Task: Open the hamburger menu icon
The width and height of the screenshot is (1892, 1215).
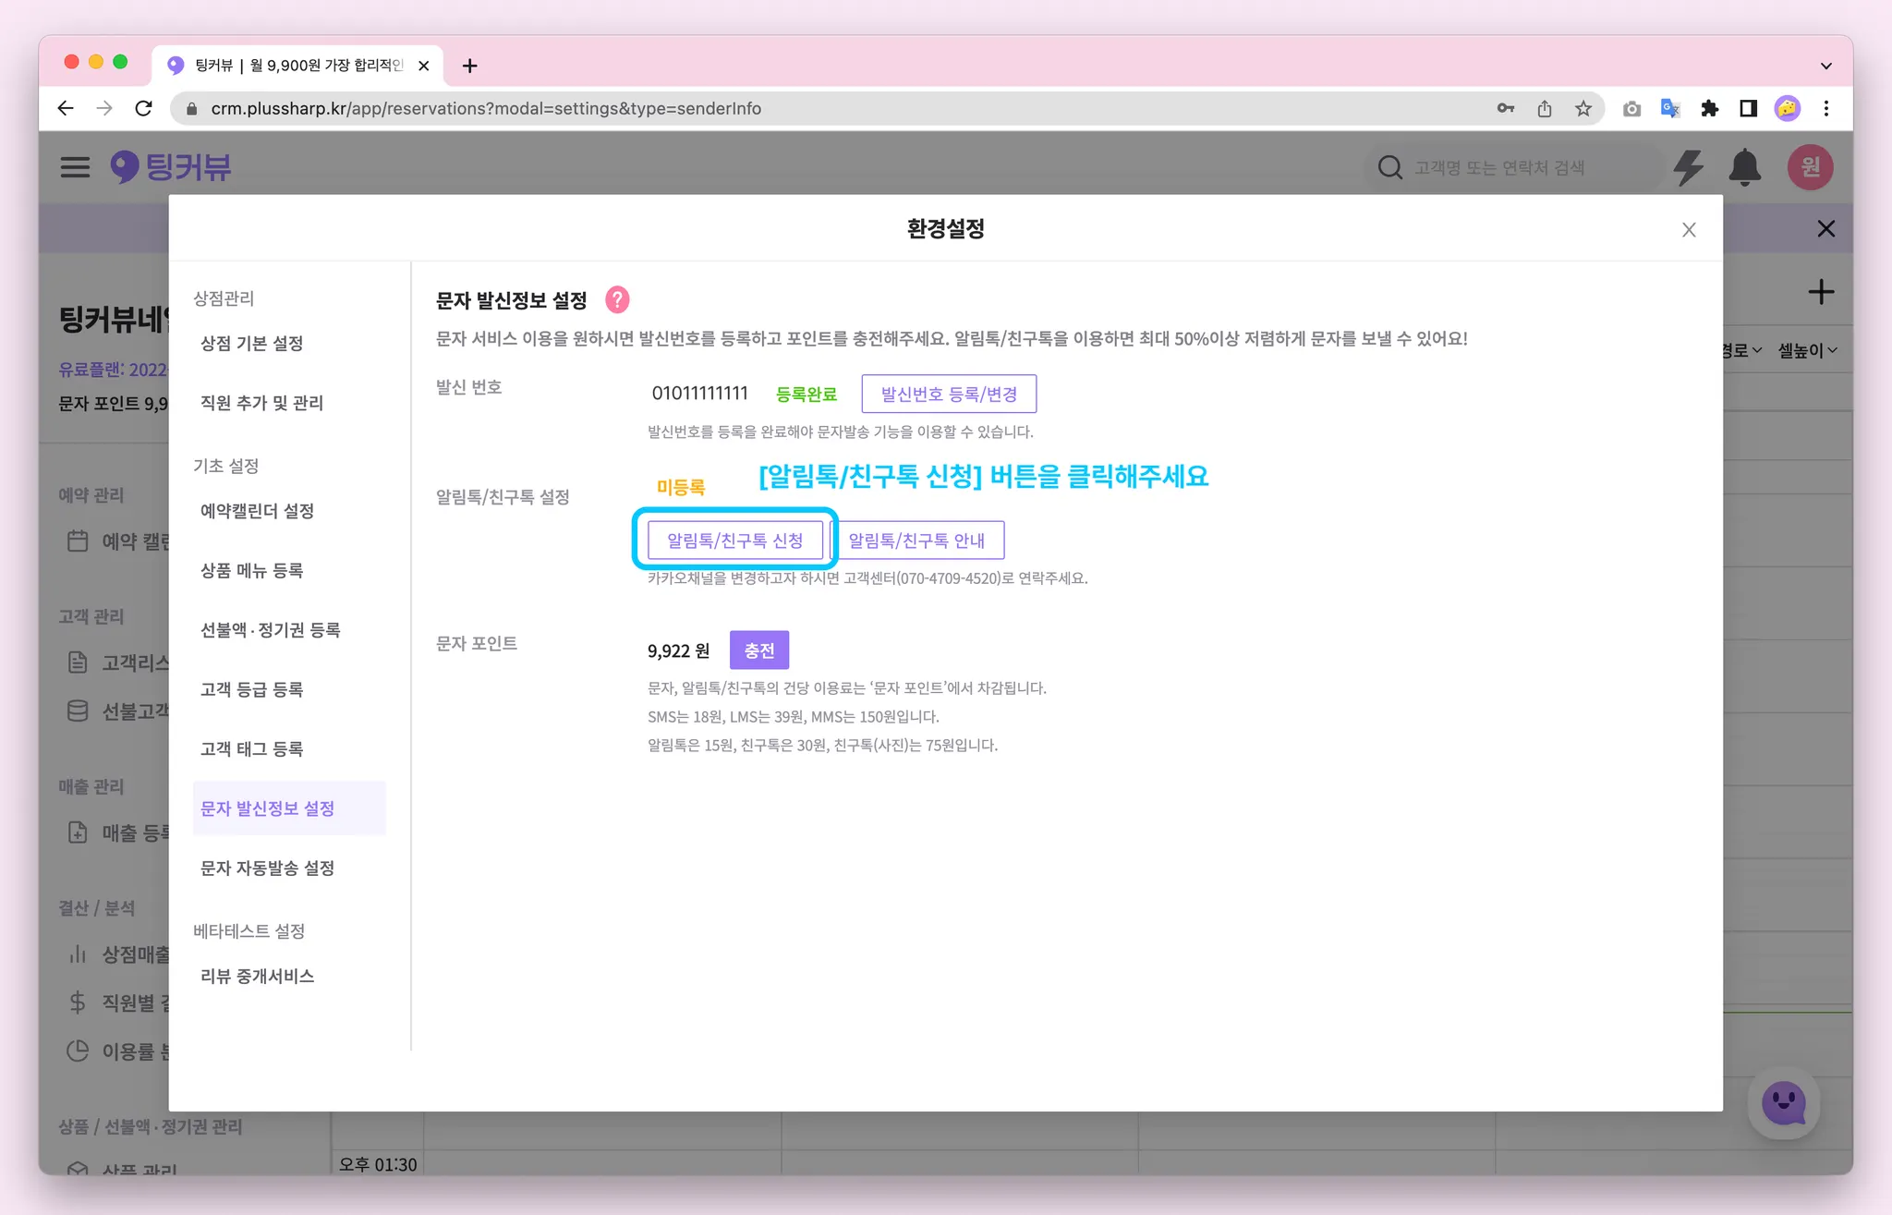Action: point(75,167)
